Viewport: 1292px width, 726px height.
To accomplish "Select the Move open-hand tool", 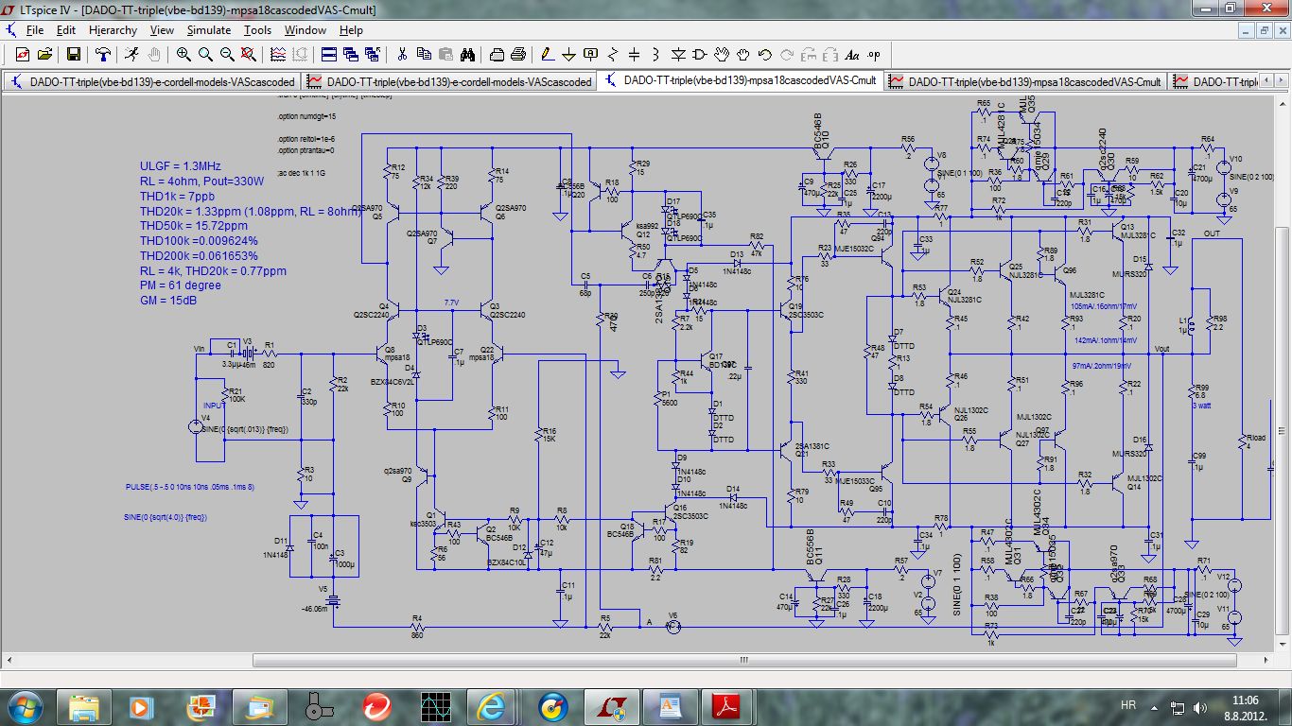I will [x=722, y=54].
